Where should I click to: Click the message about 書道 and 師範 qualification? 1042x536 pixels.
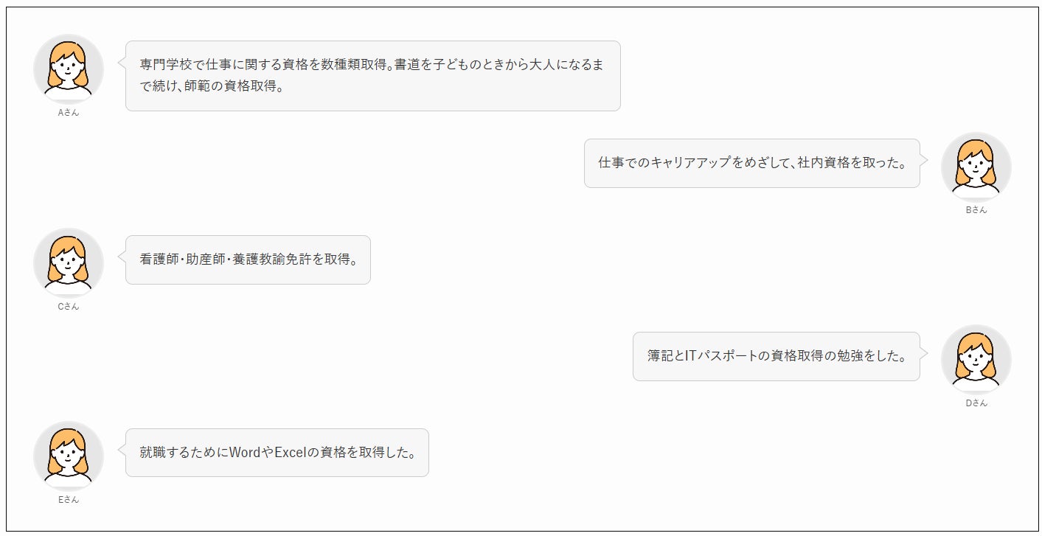click(x=372, y=75)
